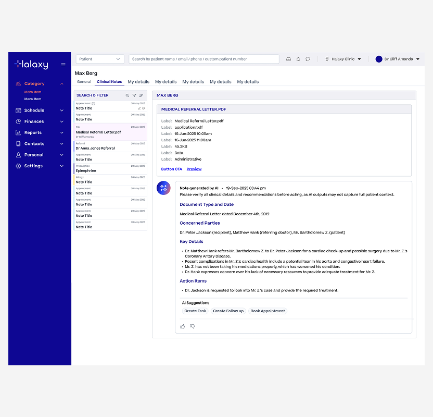Viewport: 433px width, 417px height.
Task: Click Create Follow up suggestion
Action: 228,311
